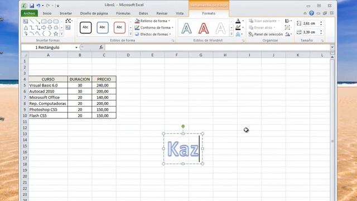Switch to the Revisar tab
The image size is (357, 201).
tap(162, 13)
